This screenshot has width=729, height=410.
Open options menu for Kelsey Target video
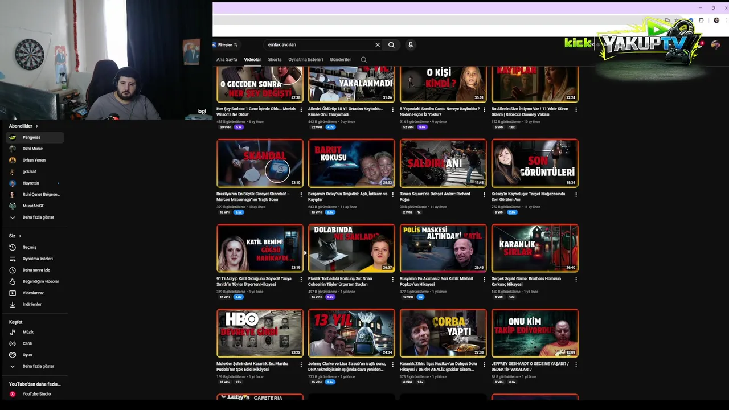pos(576,194)
